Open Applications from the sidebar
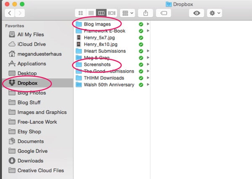 31,64
